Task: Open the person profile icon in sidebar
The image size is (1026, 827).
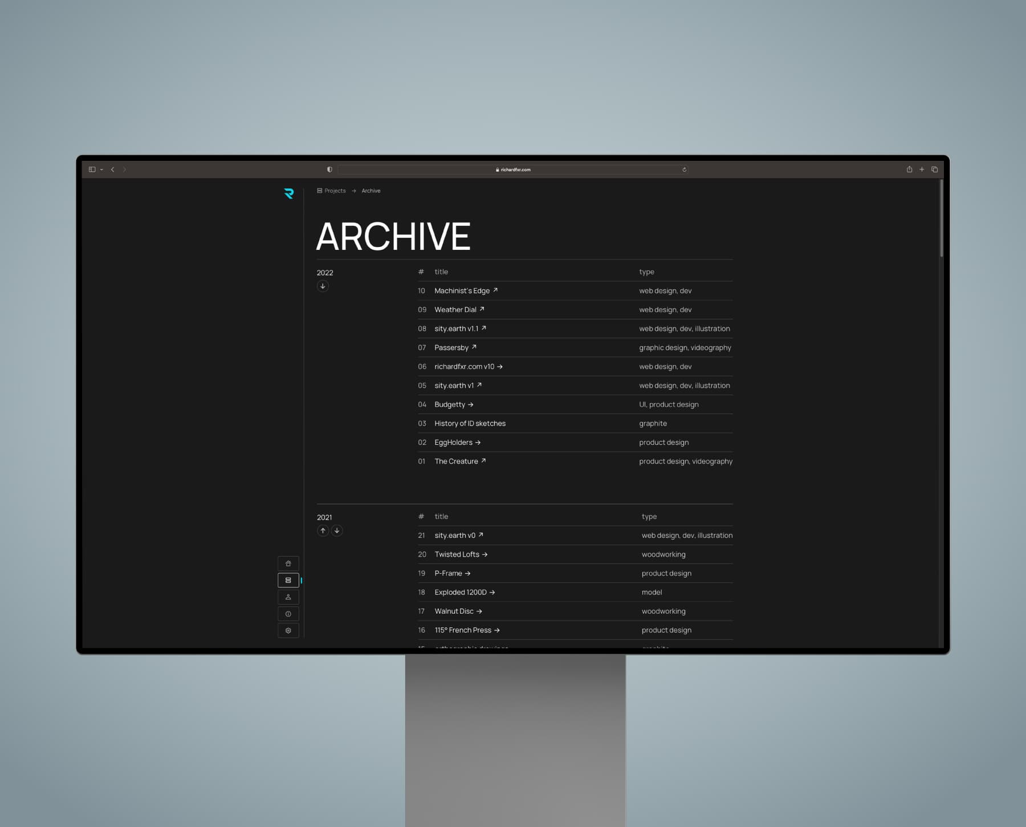Action: 288,597
